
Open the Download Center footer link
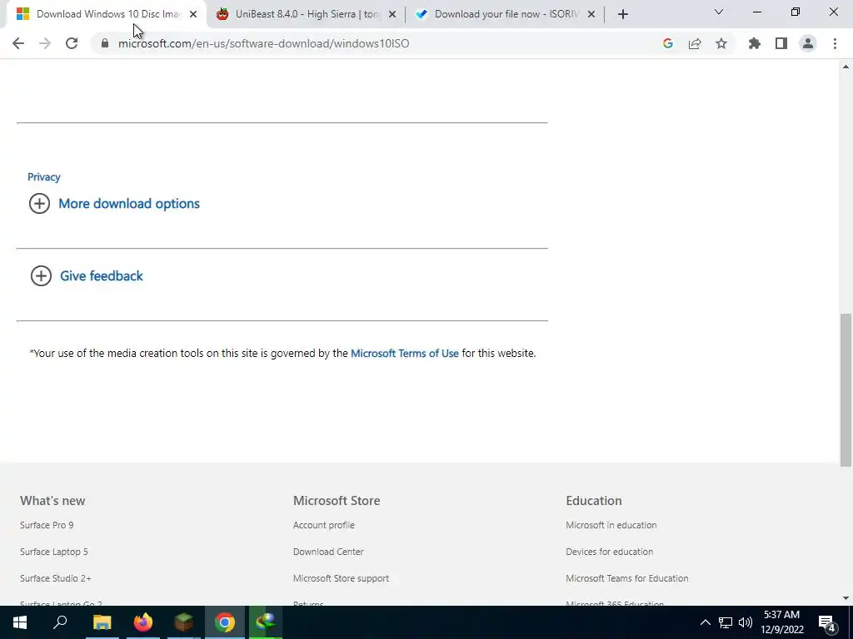coord(328,552)
